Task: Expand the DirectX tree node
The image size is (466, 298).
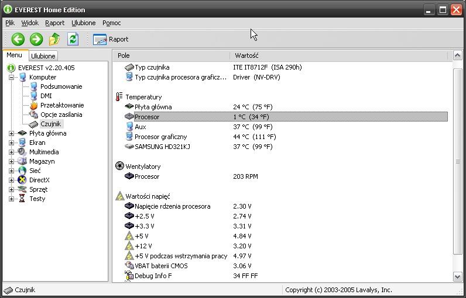Action: pos(11,181)
